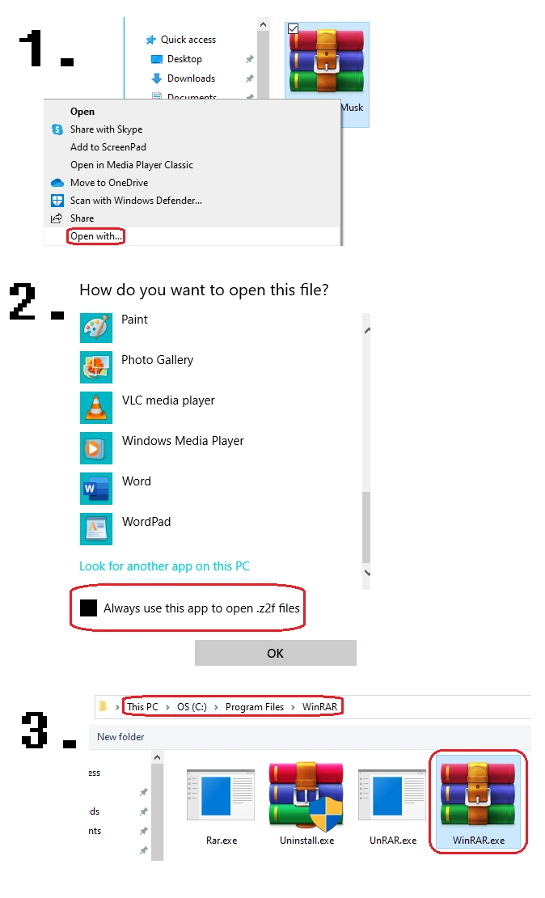The height and width of the screenshot is (898, 545).
Task: Choose the Photo Gallery icon
Action: [95, 367]
